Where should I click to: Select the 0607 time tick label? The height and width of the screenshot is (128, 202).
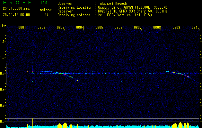[x=138, y=28]
